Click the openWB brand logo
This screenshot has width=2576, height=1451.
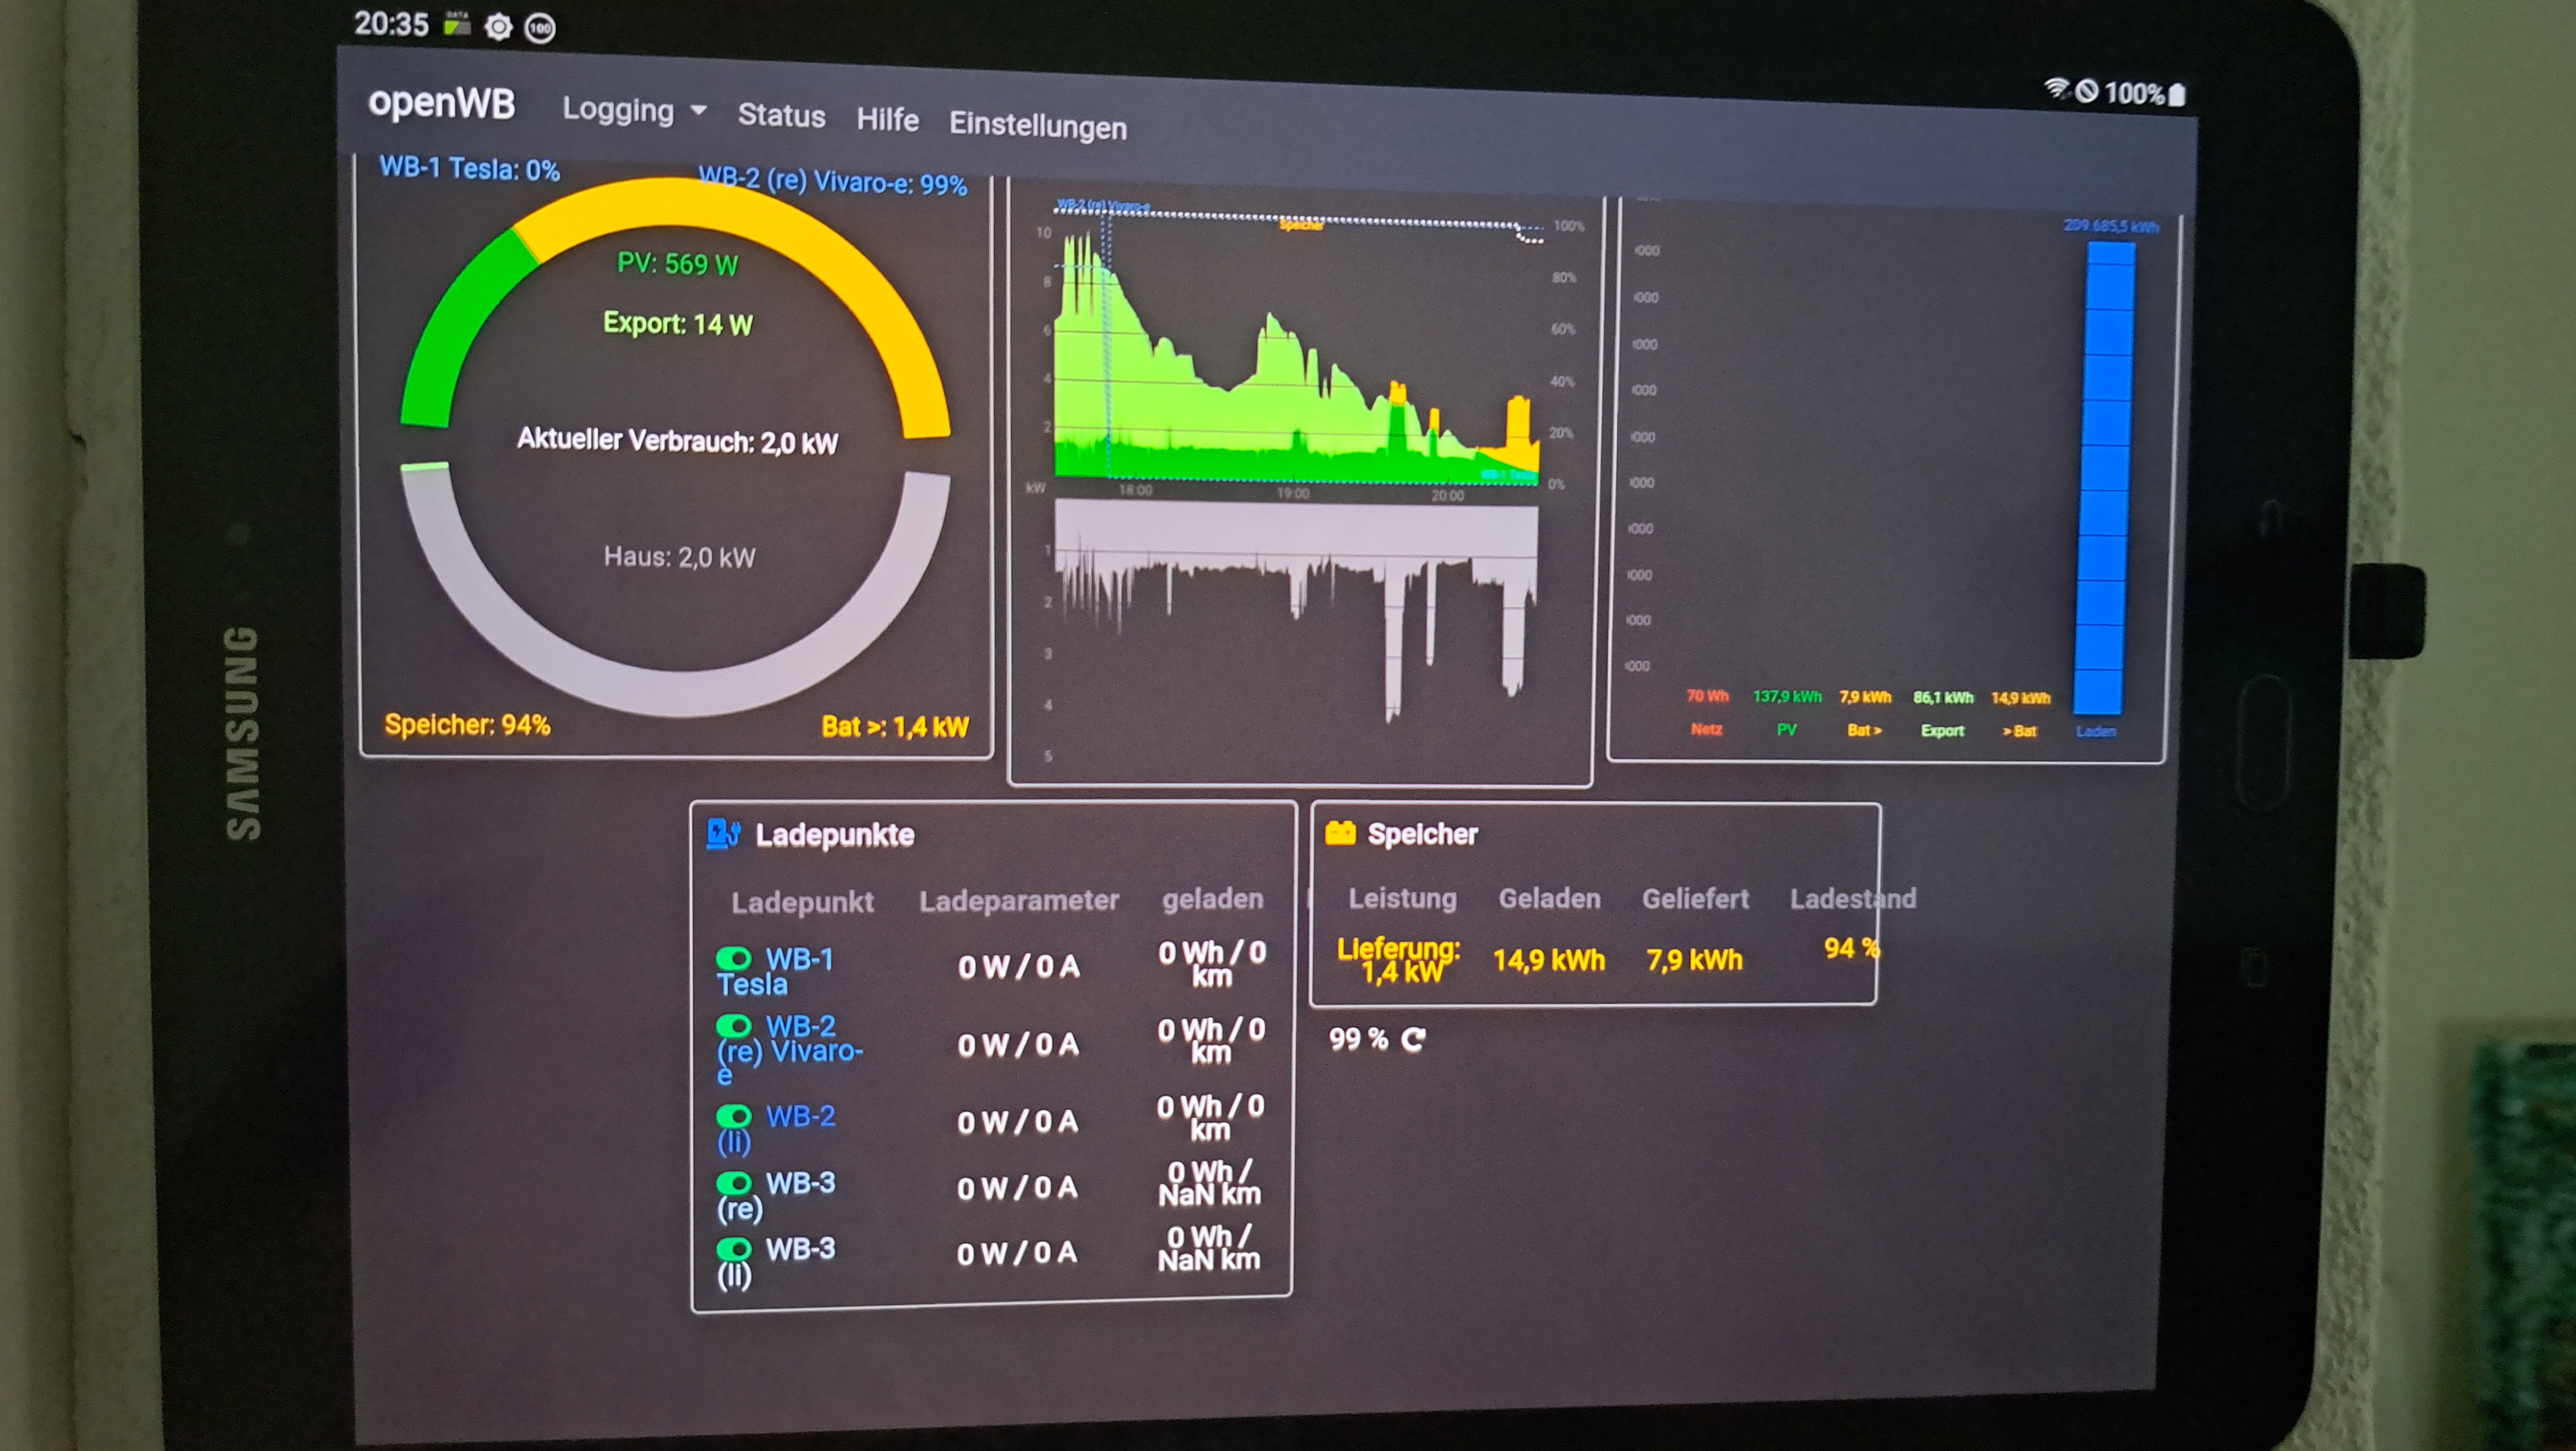click(x=441, y=103)
